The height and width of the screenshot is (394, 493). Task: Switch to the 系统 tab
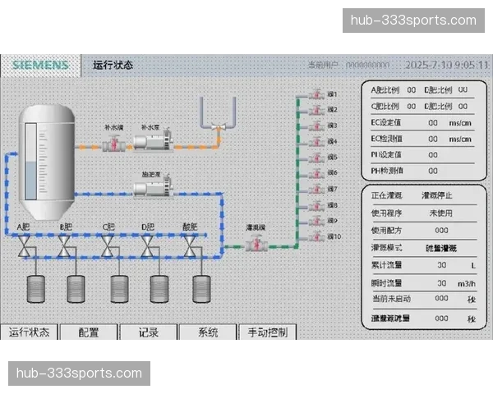click(x=208, y=332)
